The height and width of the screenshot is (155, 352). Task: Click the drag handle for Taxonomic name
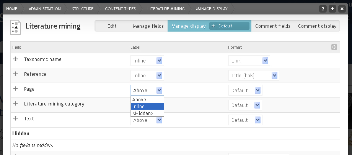(15, 59)
